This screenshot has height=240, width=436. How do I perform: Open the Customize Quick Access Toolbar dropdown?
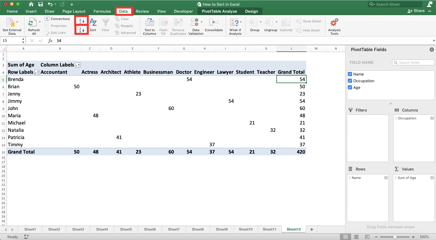point(72,5)
